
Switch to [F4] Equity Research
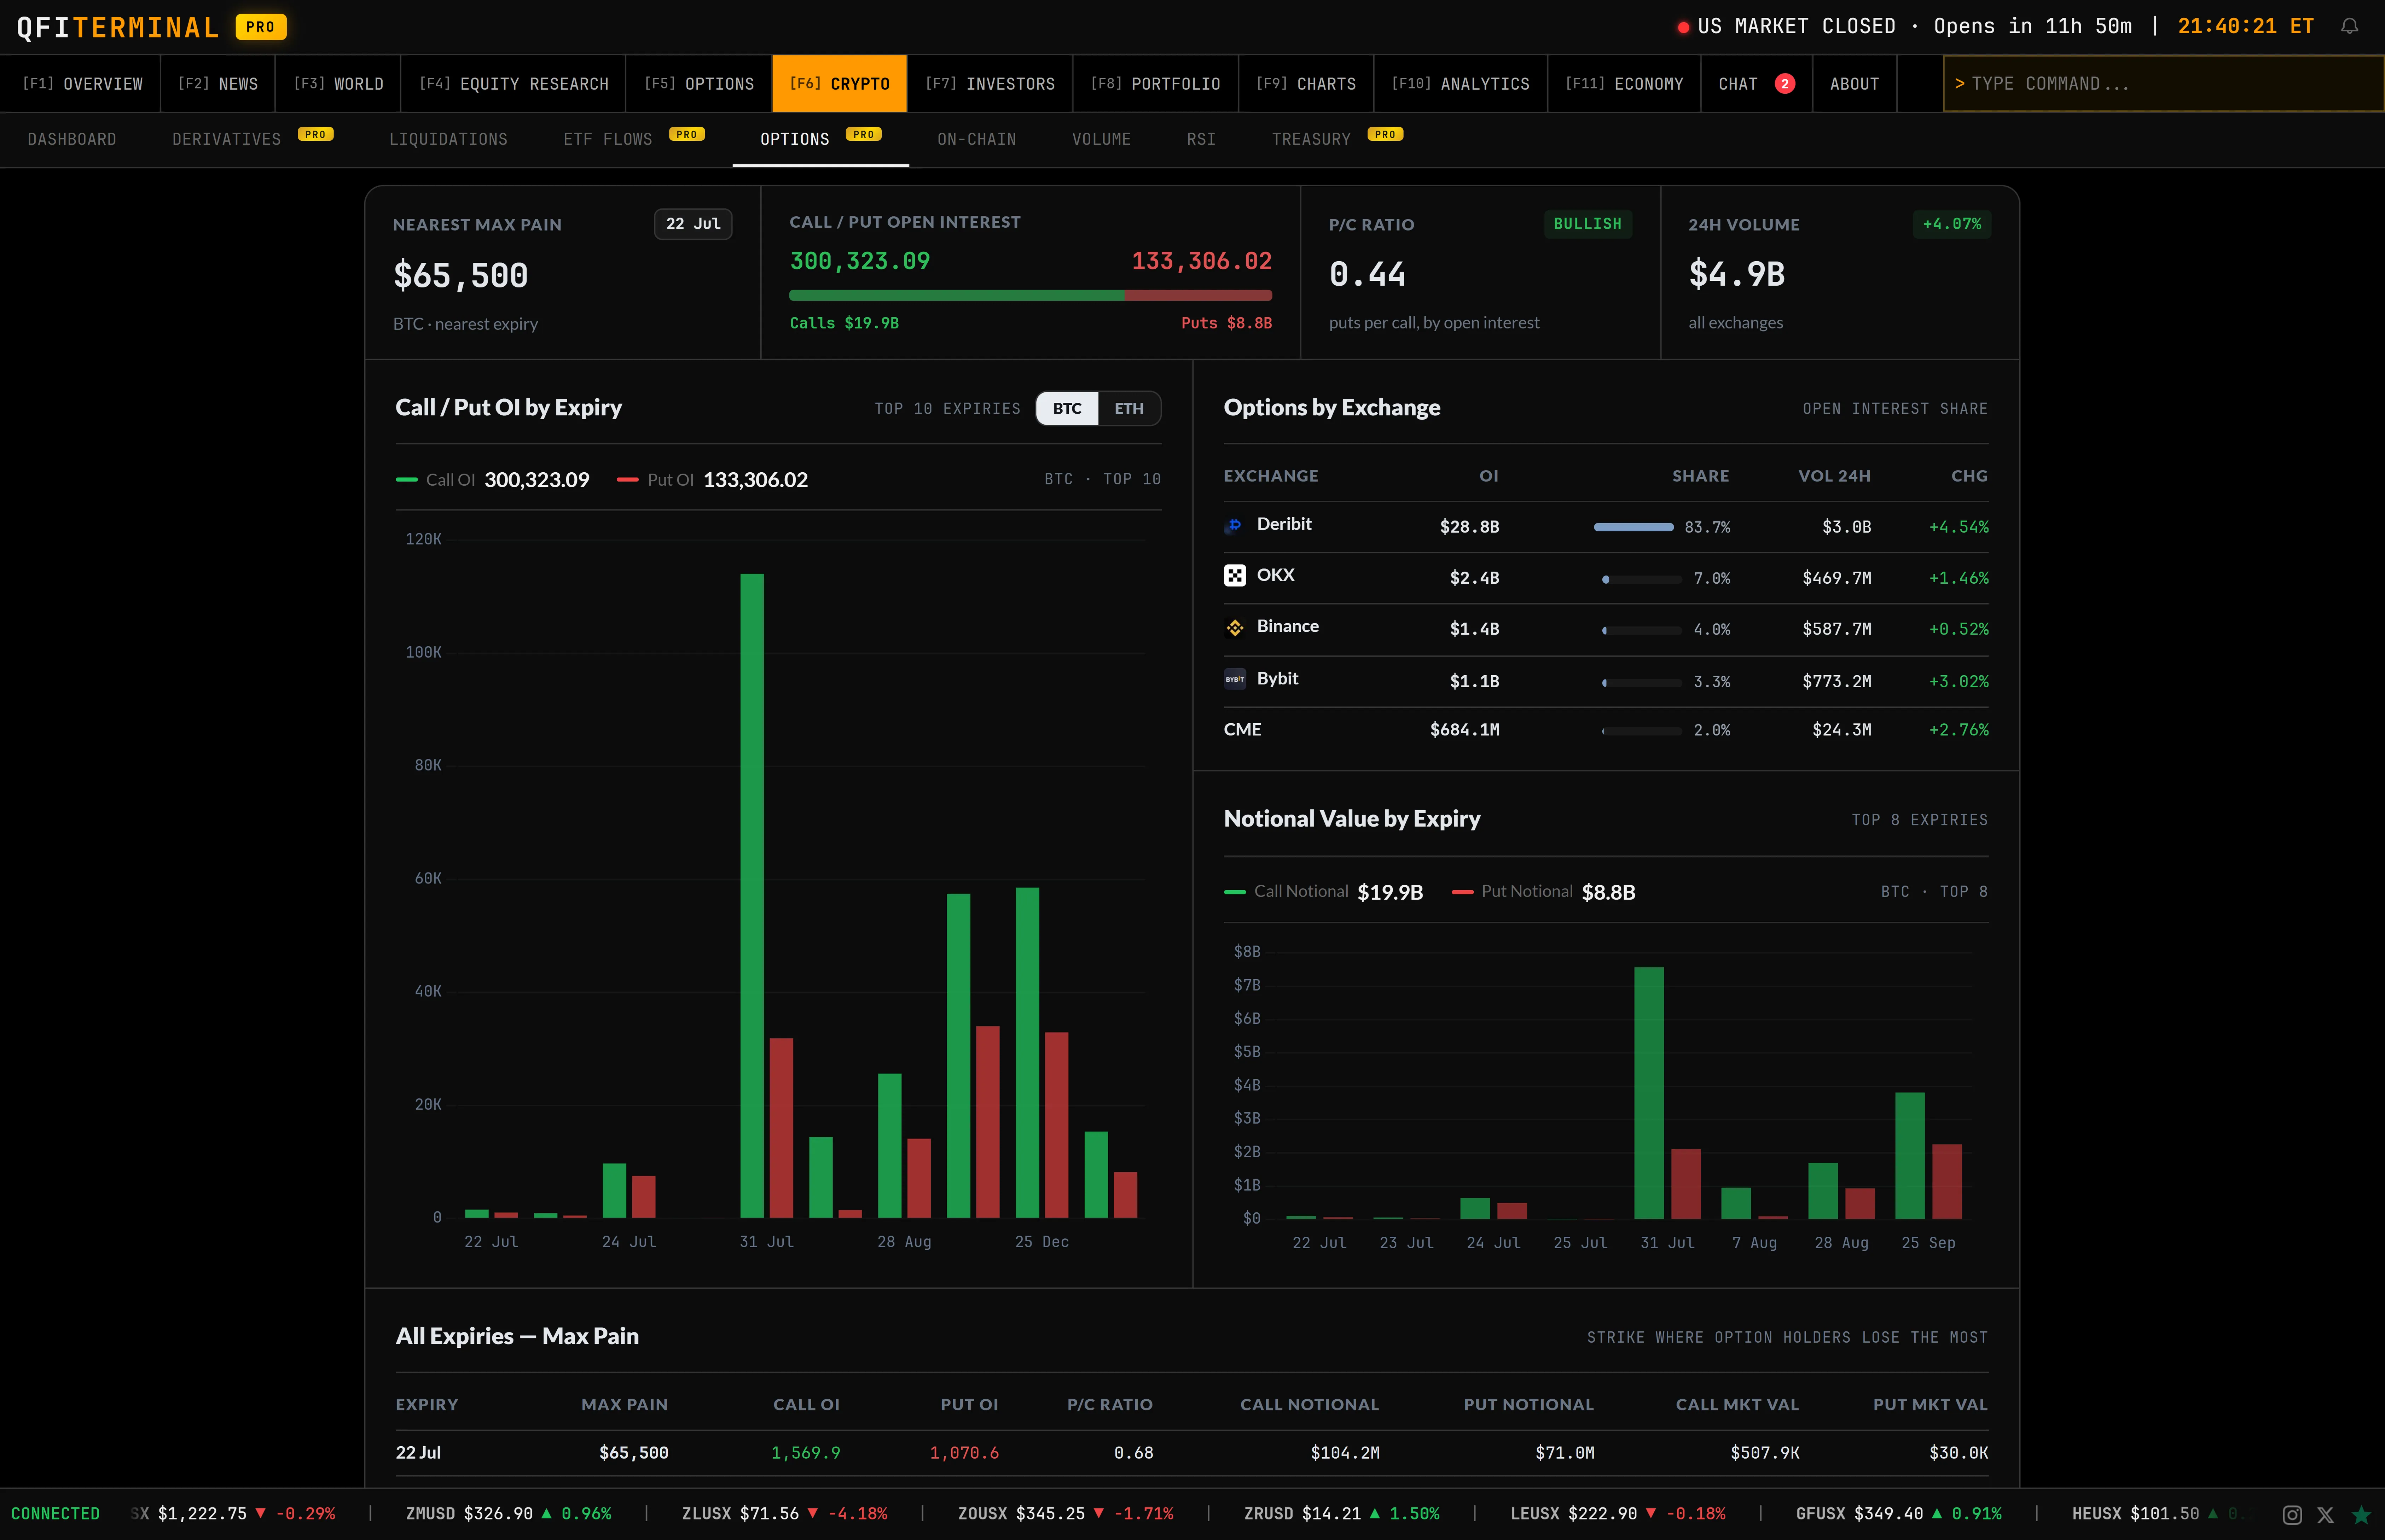pyautogui.click(x=513, y=84)
